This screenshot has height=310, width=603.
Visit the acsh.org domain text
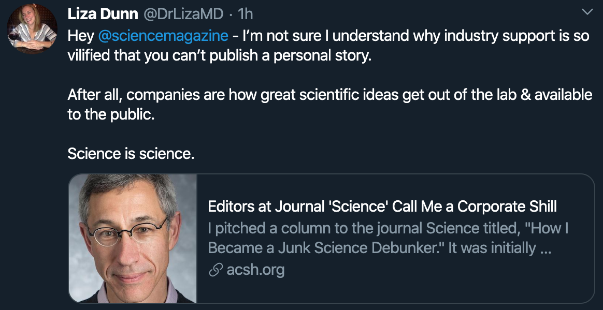(255, 270)
